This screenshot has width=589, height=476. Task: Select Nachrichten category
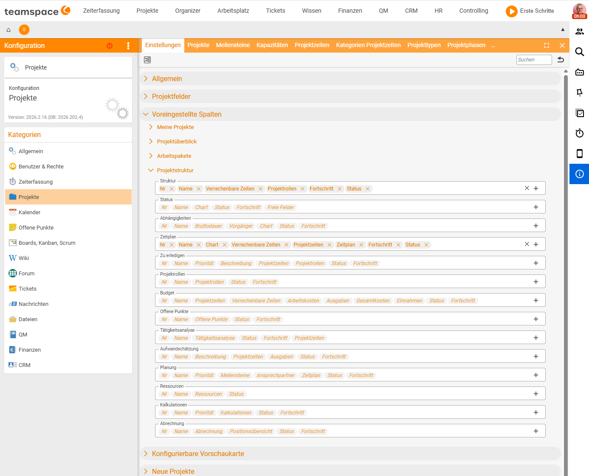click(68, 304)
